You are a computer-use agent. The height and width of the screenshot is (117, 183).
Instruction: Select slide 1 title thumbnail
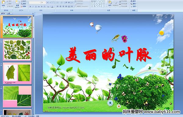(x=17, y=27)
